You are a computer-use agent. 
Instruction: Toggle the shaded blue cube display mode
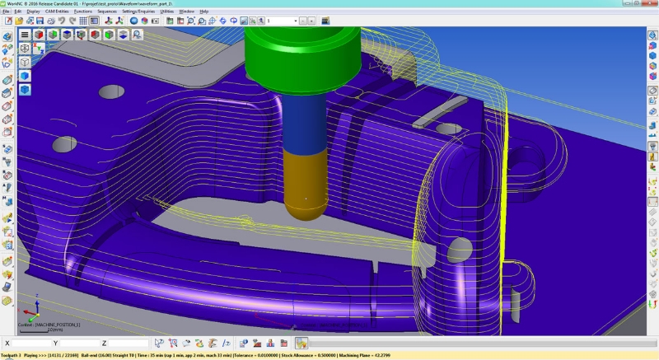click(x=26, y=77)
